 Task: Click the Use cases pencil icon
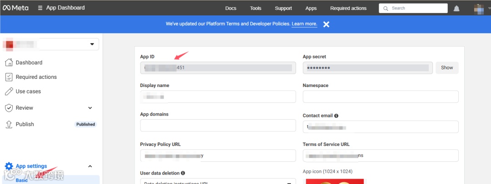(x=9, y=91)
